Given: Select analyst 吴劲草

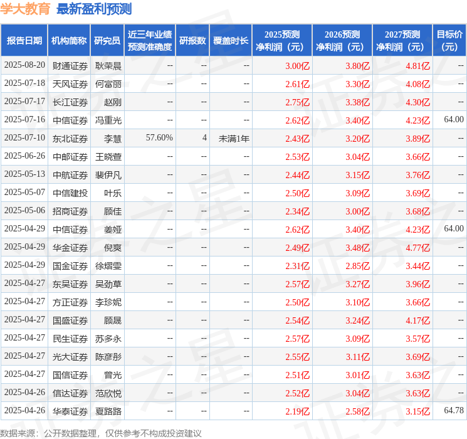Looking at the screenshot, I should (108, 284).
